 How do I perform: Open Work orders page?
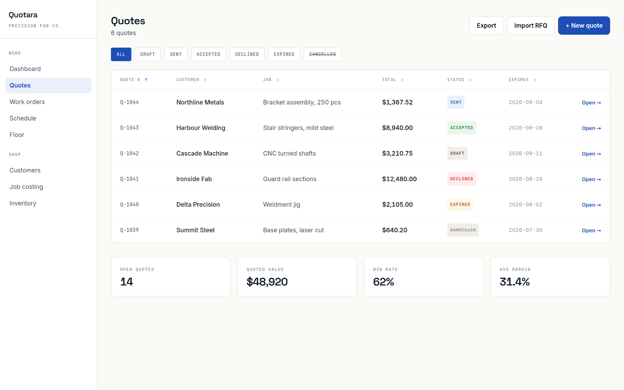48,102
